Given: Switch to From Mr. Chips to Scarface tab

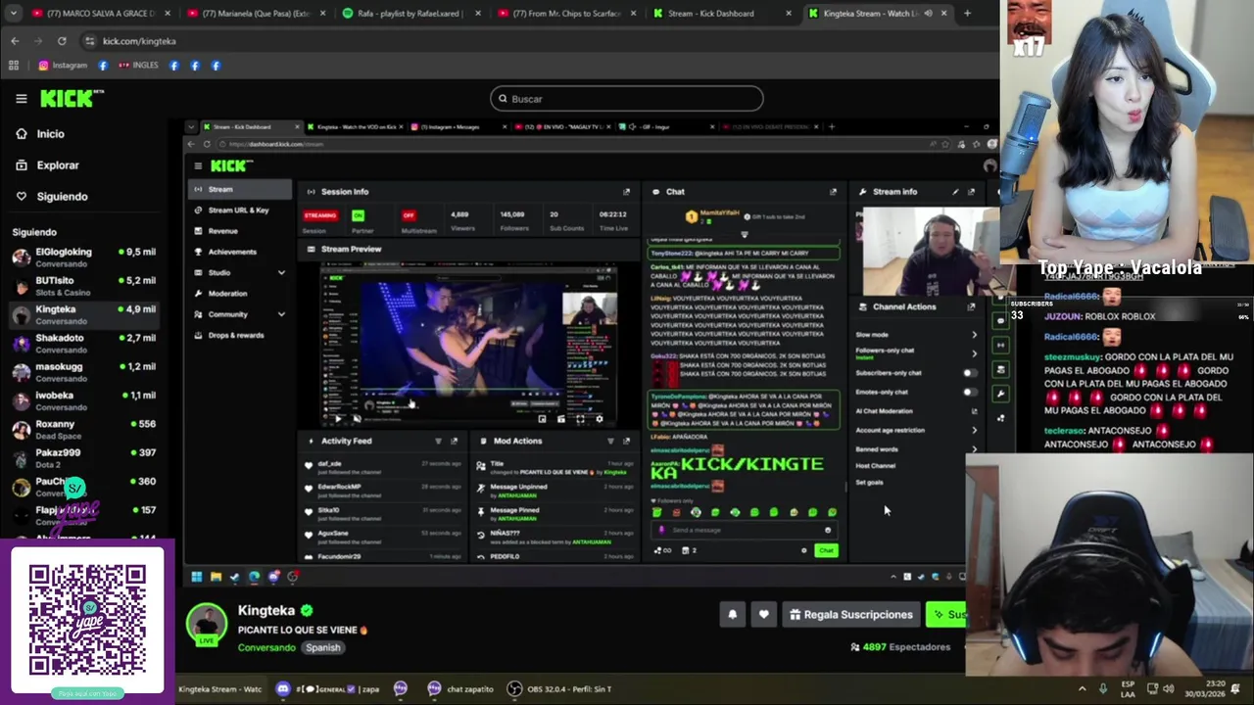Looking at the screenshot, I should 566,14.
